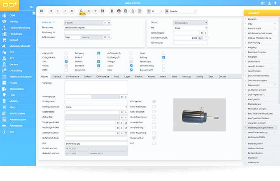The height and width of the screenshot is (181, 280).
Task: Click the save diskette icon
Action: click(102, 11)
